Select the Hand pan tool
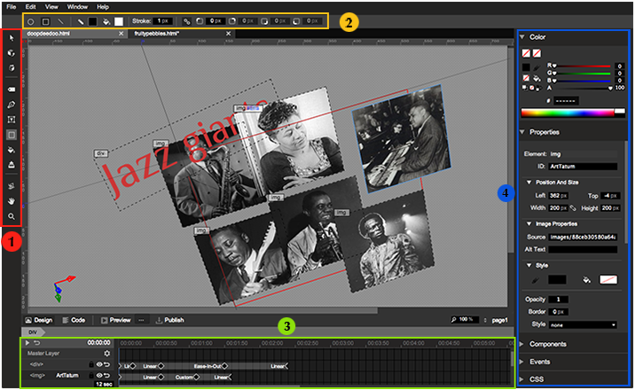 point(12,201)
